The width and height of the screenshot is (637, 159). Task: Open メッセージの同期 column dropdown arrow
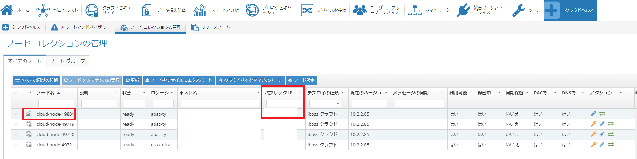[442, 93]
